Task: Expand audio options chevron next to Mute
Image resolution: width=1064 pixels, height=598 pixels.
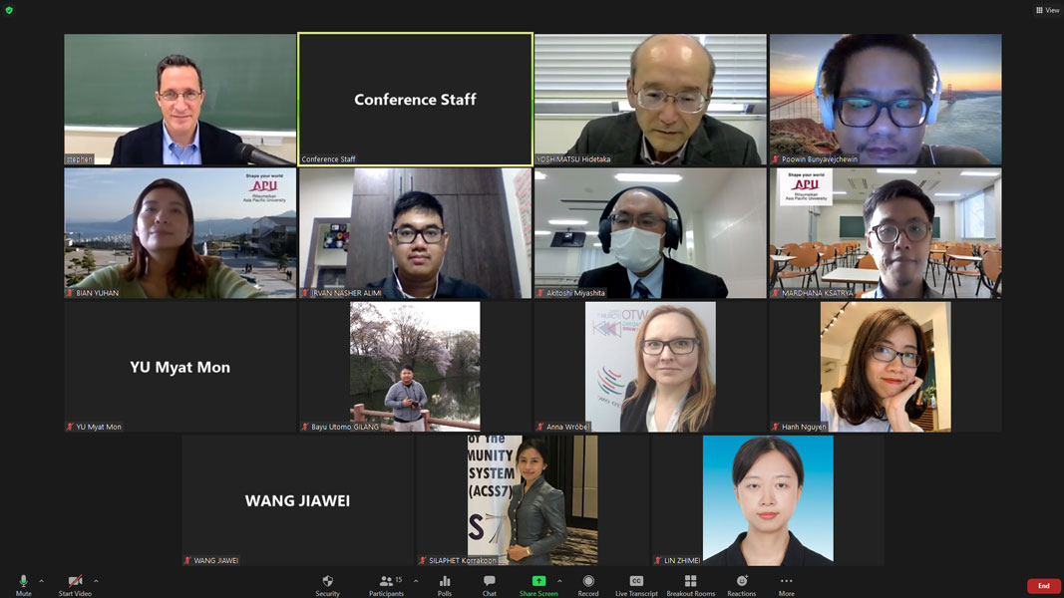Action: pos(41,581)
